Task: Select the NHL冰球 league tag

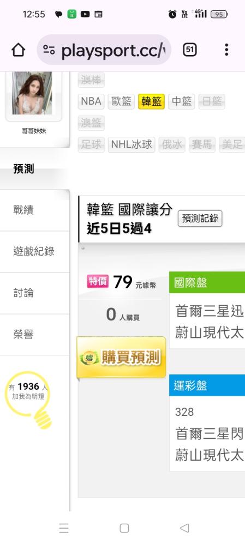Action: 132,144
